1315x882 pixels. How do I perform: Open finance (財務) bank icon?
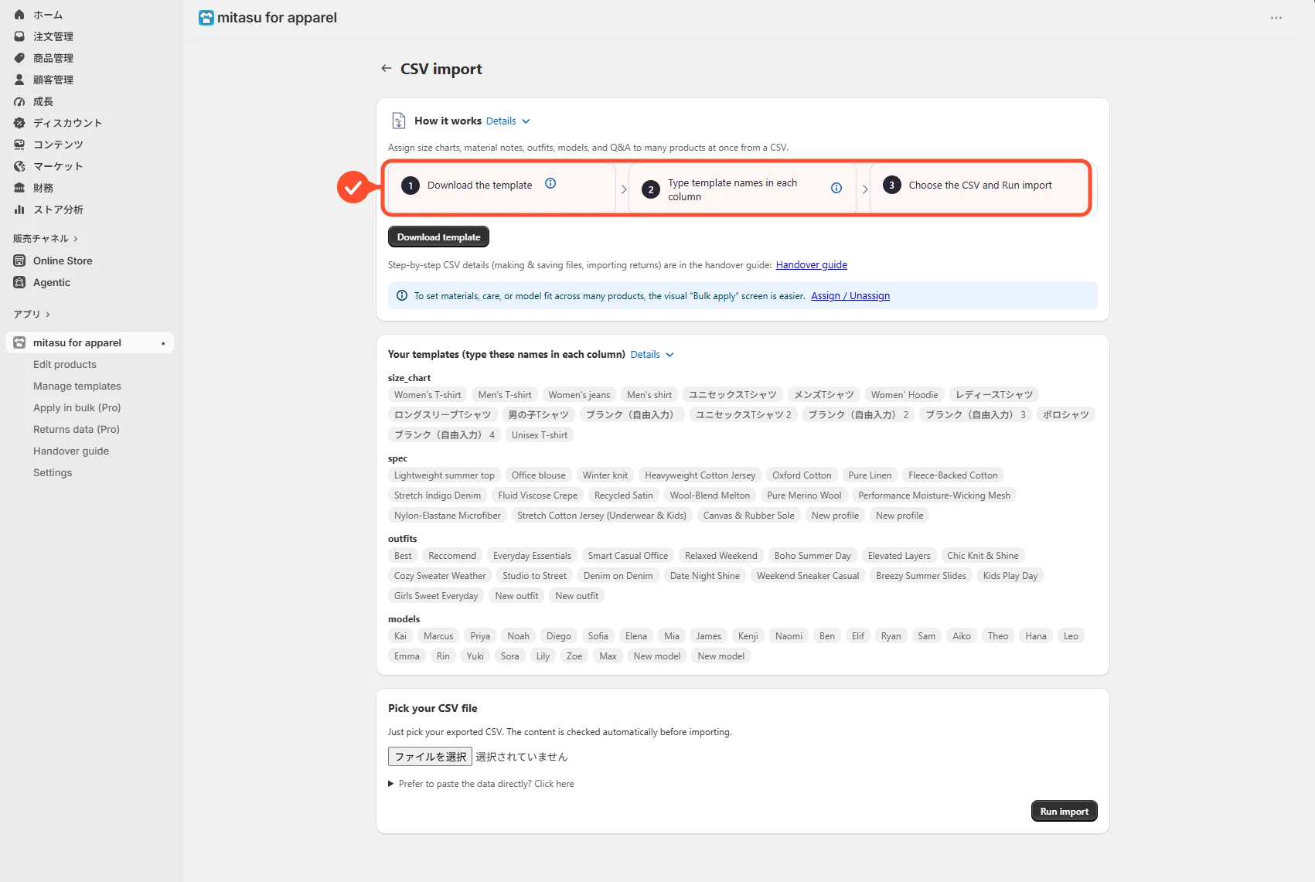click(x=19, y=188)
